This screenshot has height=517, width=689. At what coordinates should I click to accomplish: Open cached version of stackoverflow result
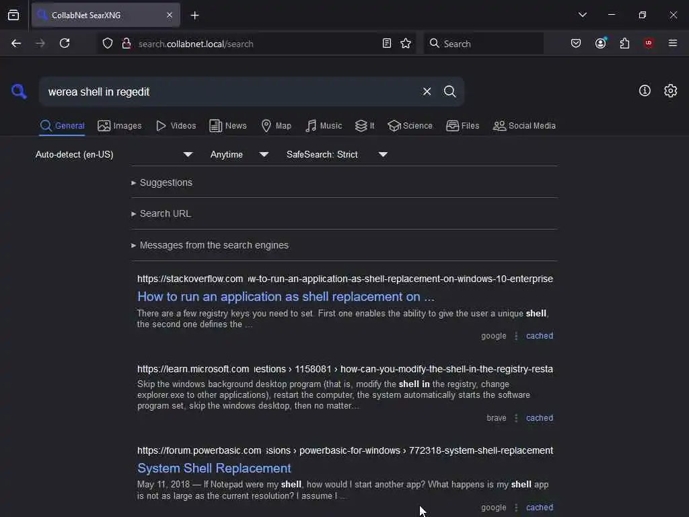click(540, 336)
